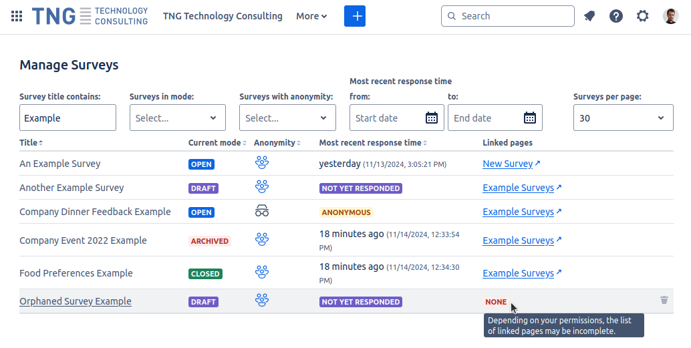The image size is (691, 348).
Task: Sort the table by Title column
Action: click(x=31, y=143)
